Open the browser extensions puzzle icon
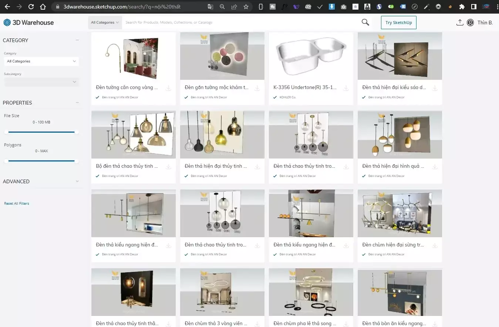The image size is (499, 327). click(x=462, y=6)
